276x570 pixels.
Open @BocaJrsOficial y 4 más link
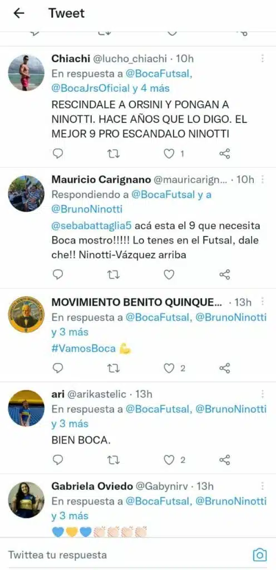pos(110,88)
